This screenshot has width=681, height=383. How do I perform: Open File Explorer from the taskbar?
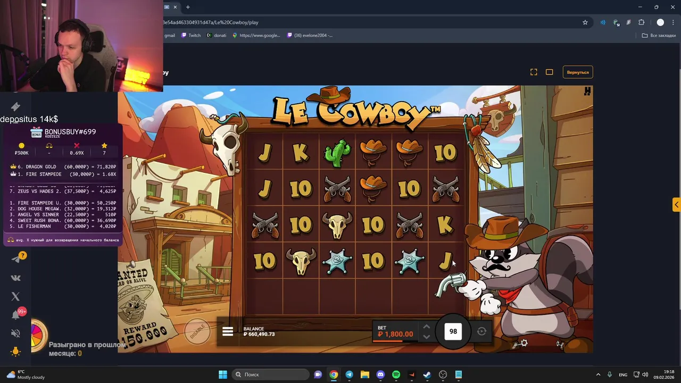click(365, 374)
